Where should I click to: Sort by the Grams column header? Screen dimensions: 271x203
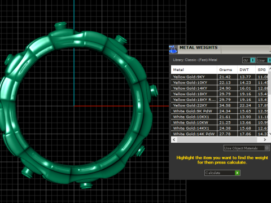tap(227, 70)
